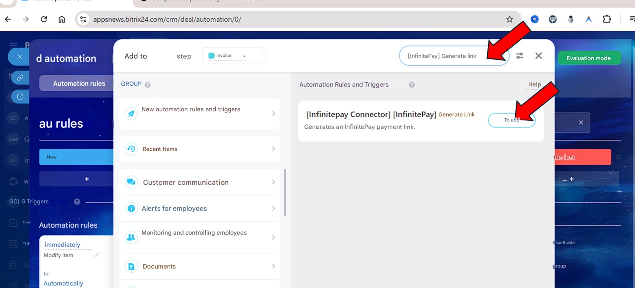Click the Evaluation mode button

click(588, 58)
